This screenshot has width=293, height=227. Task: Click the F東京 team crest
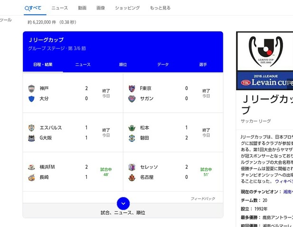pyautogui.click(x=132, y=88)
